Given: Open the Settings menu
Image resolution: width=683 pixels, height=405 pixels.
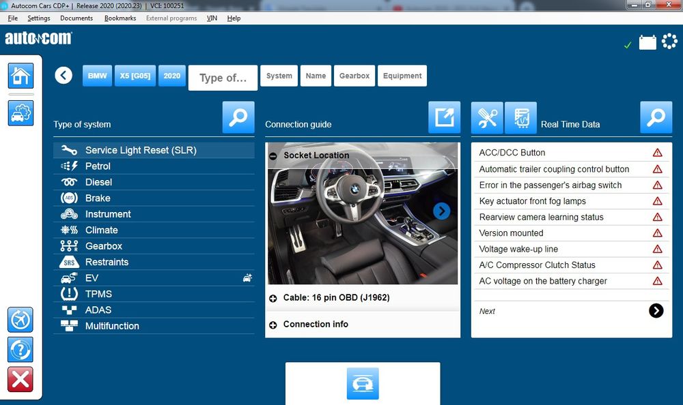Looking at the screenshot, I should (x=39, y=18).
